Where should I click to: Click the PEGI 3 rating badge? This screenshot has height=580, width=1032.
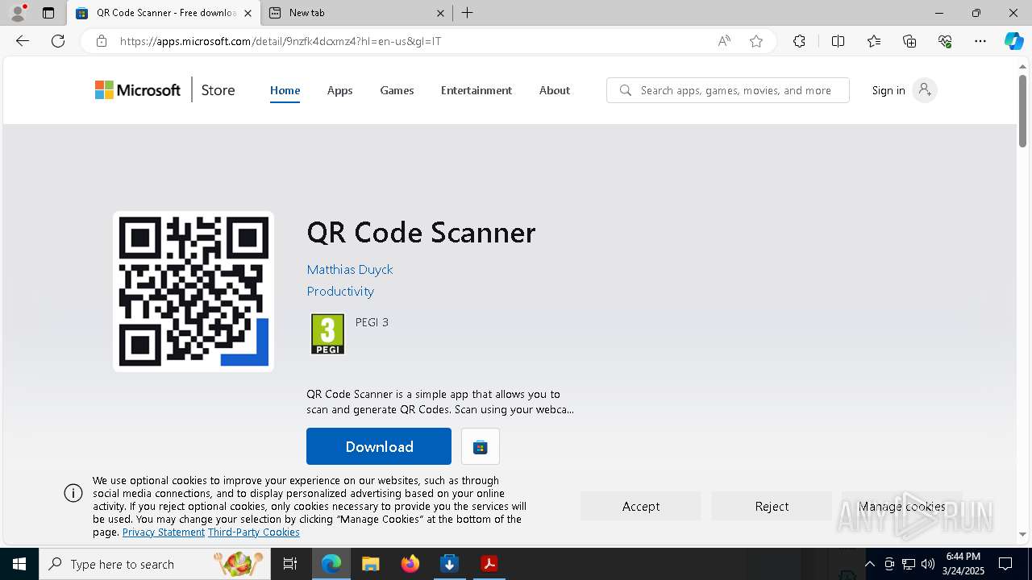point(327,333)
